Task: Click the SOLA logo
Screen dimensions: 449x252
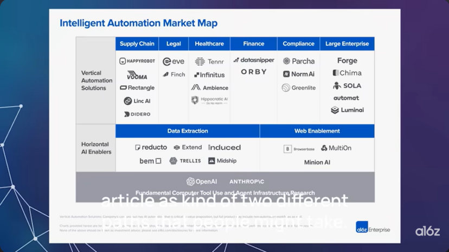Action: [347, 86]
